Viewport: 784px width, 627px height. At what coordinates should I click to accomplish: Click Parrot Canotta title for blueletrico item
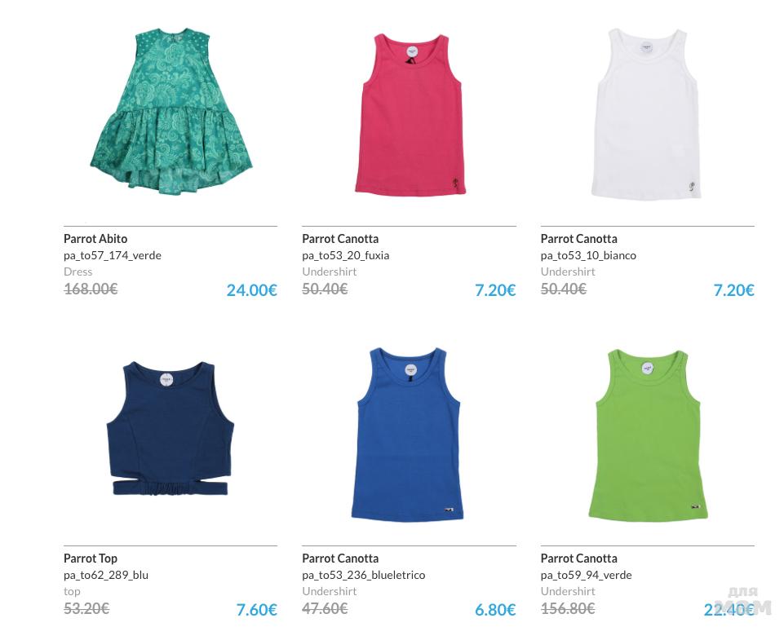click(x=340, y=559)
